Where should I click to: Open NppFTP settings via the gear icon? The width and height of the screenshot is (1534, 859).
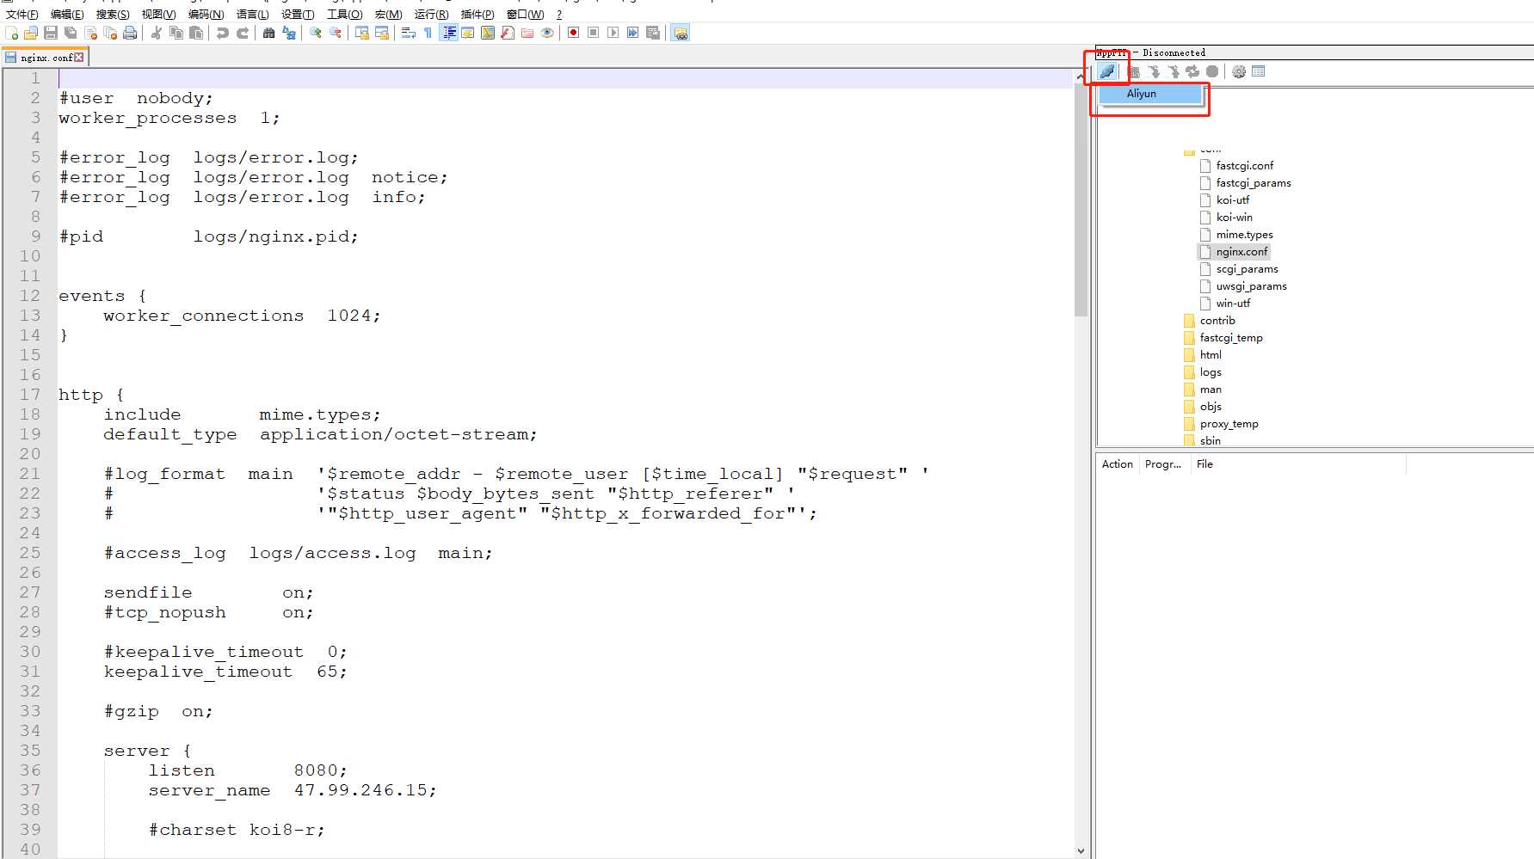pos(1239,71)
